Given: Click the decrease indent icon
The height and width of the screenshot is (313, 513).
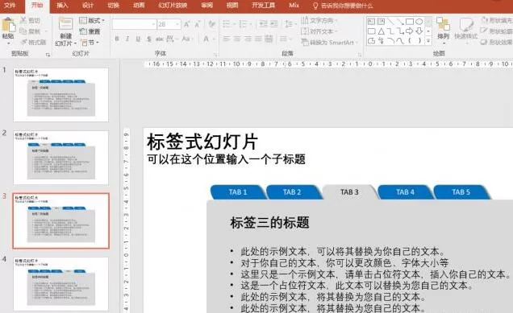Looking at the screenshot, I should (x=263, y=23).
